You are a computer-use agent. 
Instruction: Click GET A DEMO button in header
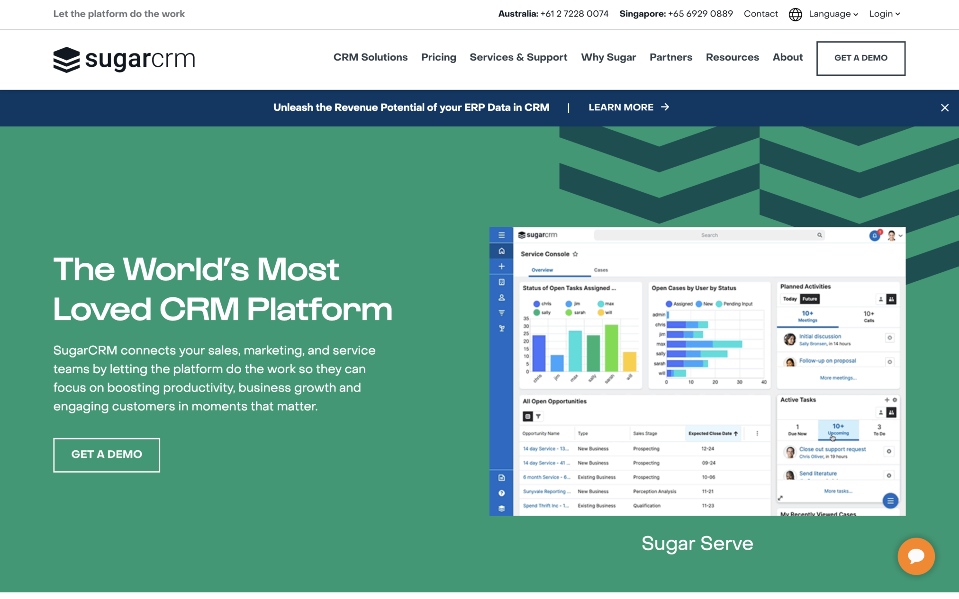(x=860, y=58)
